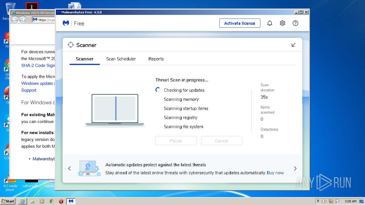Switch to the Scan Scheduler tab
This screenshot has height=205, width=365.
[x=121, y=59]
